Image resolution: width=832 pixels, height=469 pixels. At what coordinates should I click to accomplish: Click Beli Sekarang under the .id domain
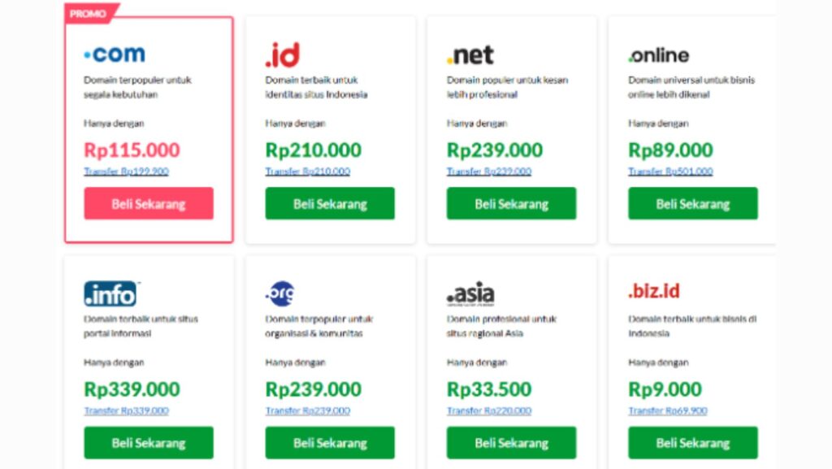pos(330,203)
